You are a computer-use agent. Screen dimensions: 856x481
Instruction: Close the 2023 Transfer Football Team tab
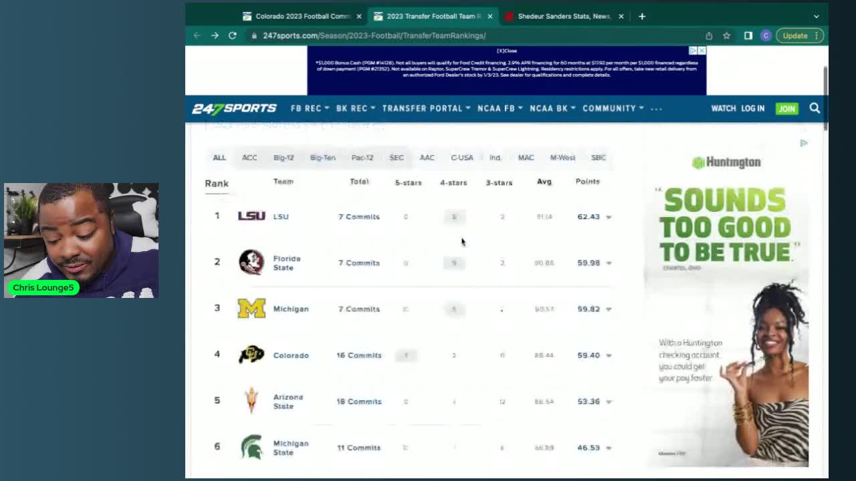(x=490, y=16)
